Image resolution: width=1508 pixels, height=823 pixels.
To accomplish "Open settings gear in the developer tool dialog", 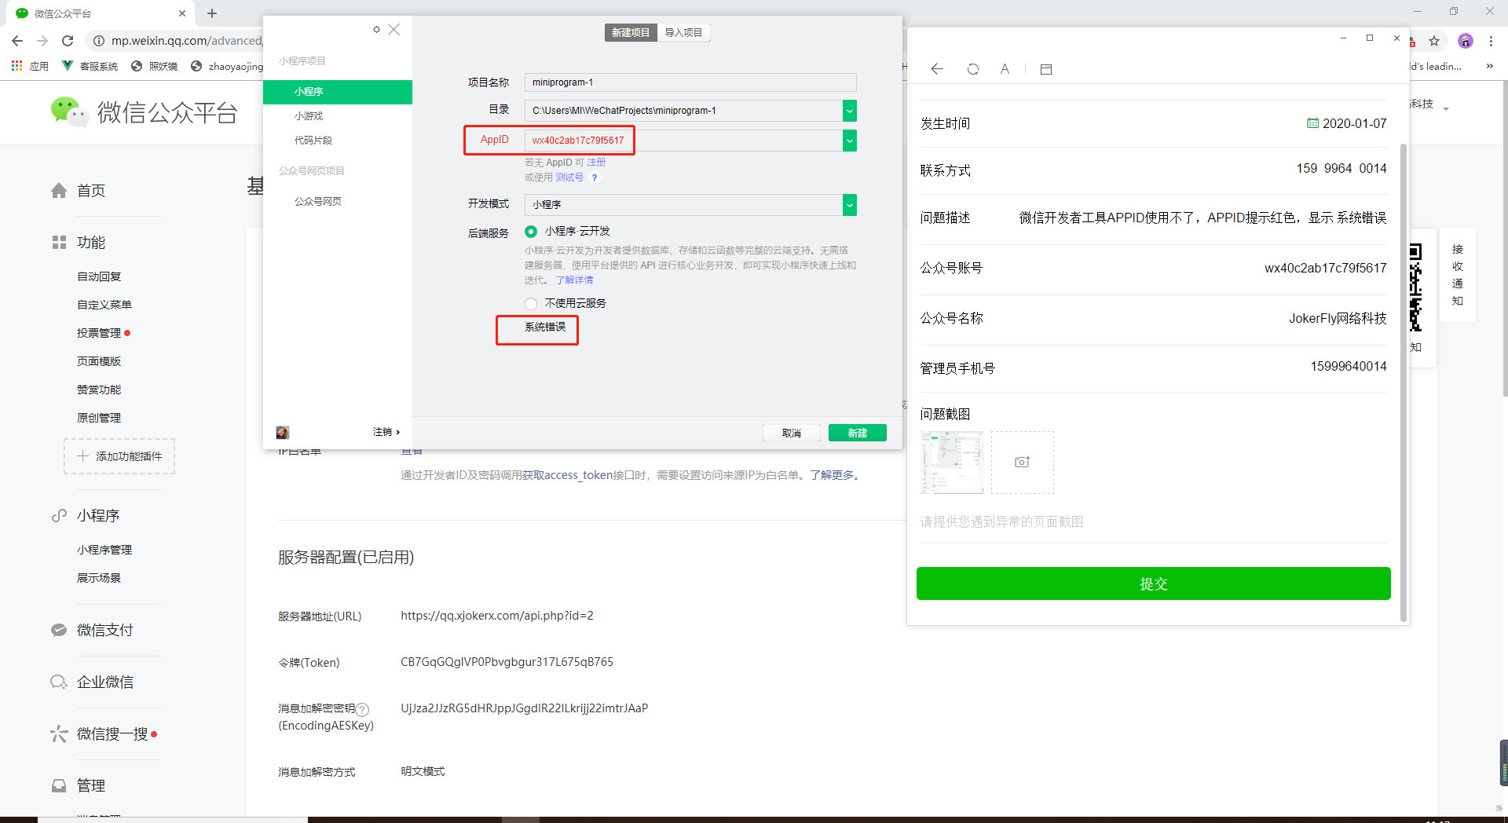I will coord(376,30).
